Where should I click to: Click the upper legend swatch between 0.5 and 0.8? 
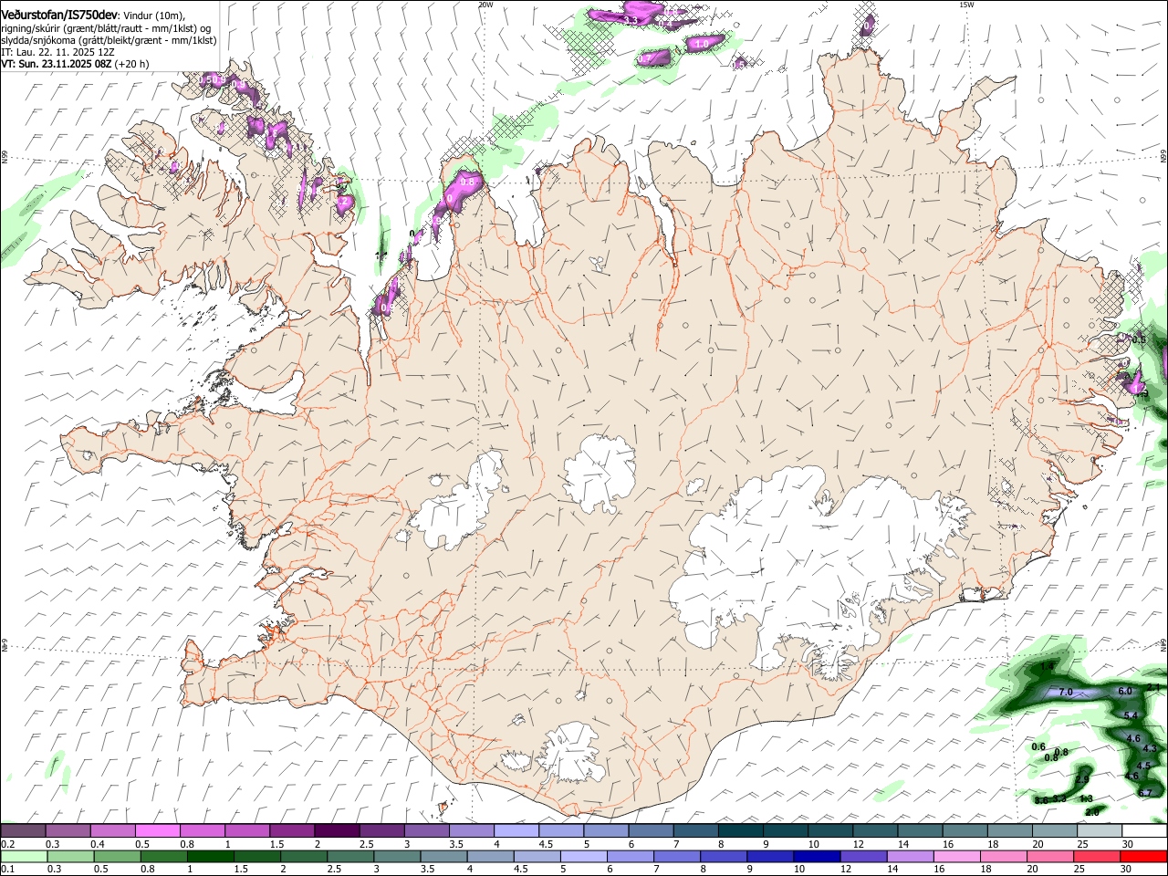point(157,831)
